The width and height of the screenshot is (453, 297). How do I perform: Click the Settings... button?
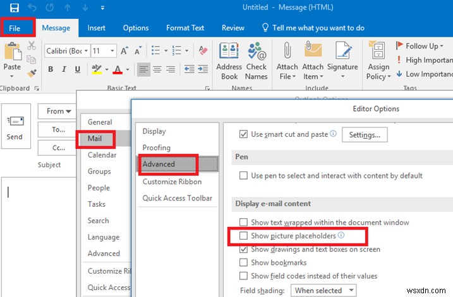(365, 135)
